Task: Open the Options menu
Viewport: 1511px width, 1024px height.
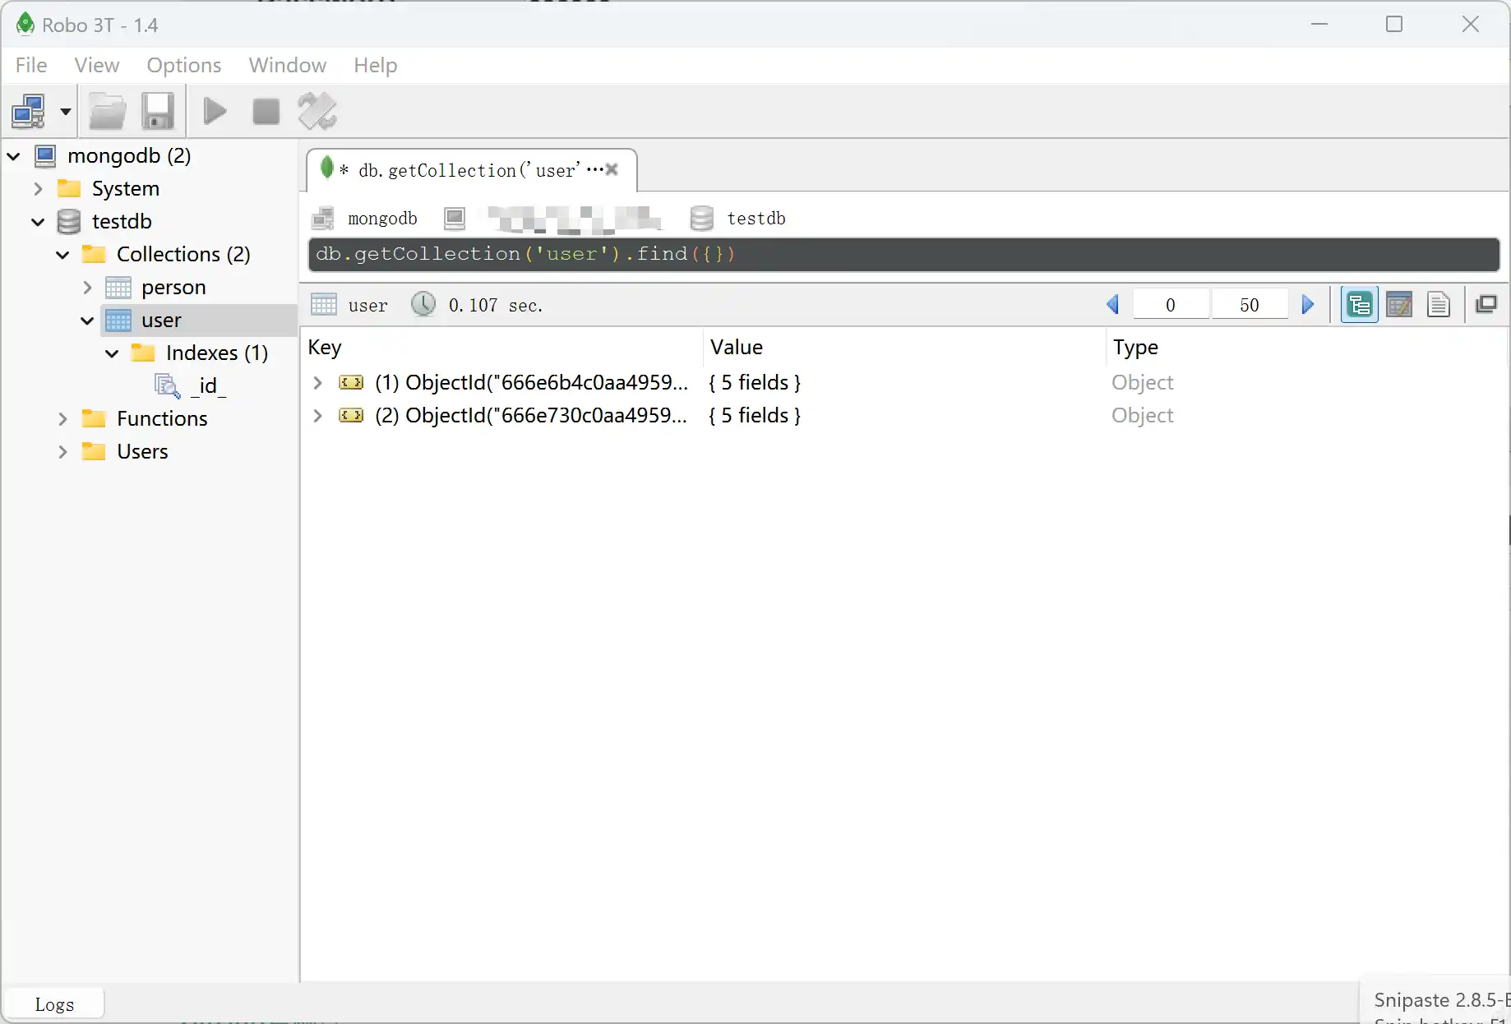Action: point(184,65)
